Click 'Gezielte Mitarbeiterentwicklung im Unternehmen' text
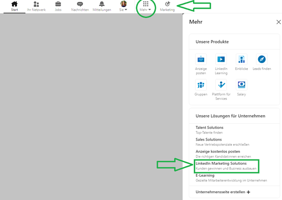This screenshot has width=282, height=200. 231,181
